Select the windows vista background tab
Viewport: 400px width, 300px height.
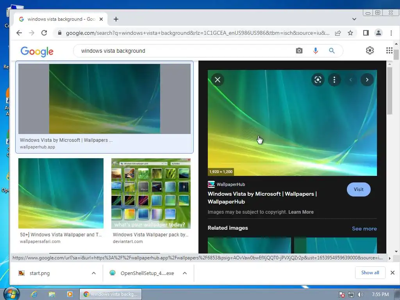61,19
